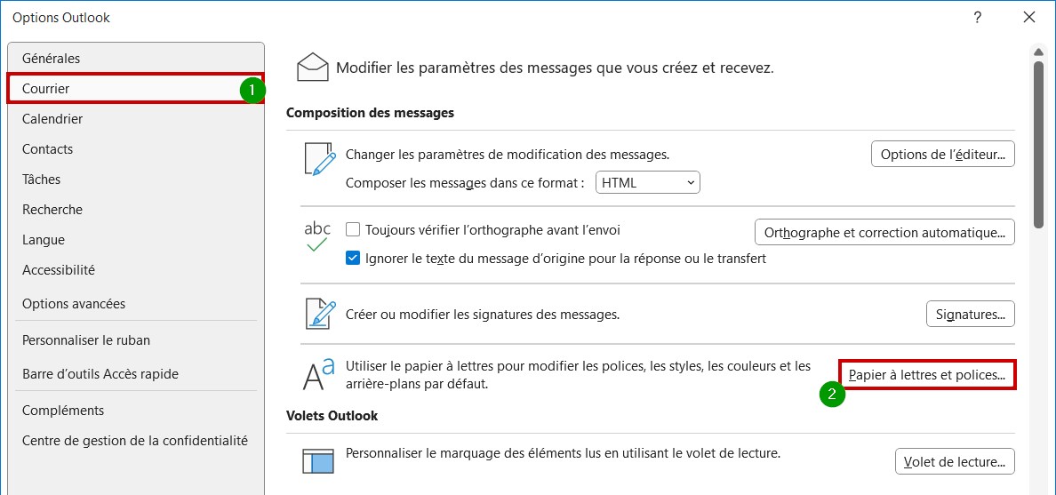Click the Options de l'éditeur button
Screen dimensions: 1056x495
point(943,154)
